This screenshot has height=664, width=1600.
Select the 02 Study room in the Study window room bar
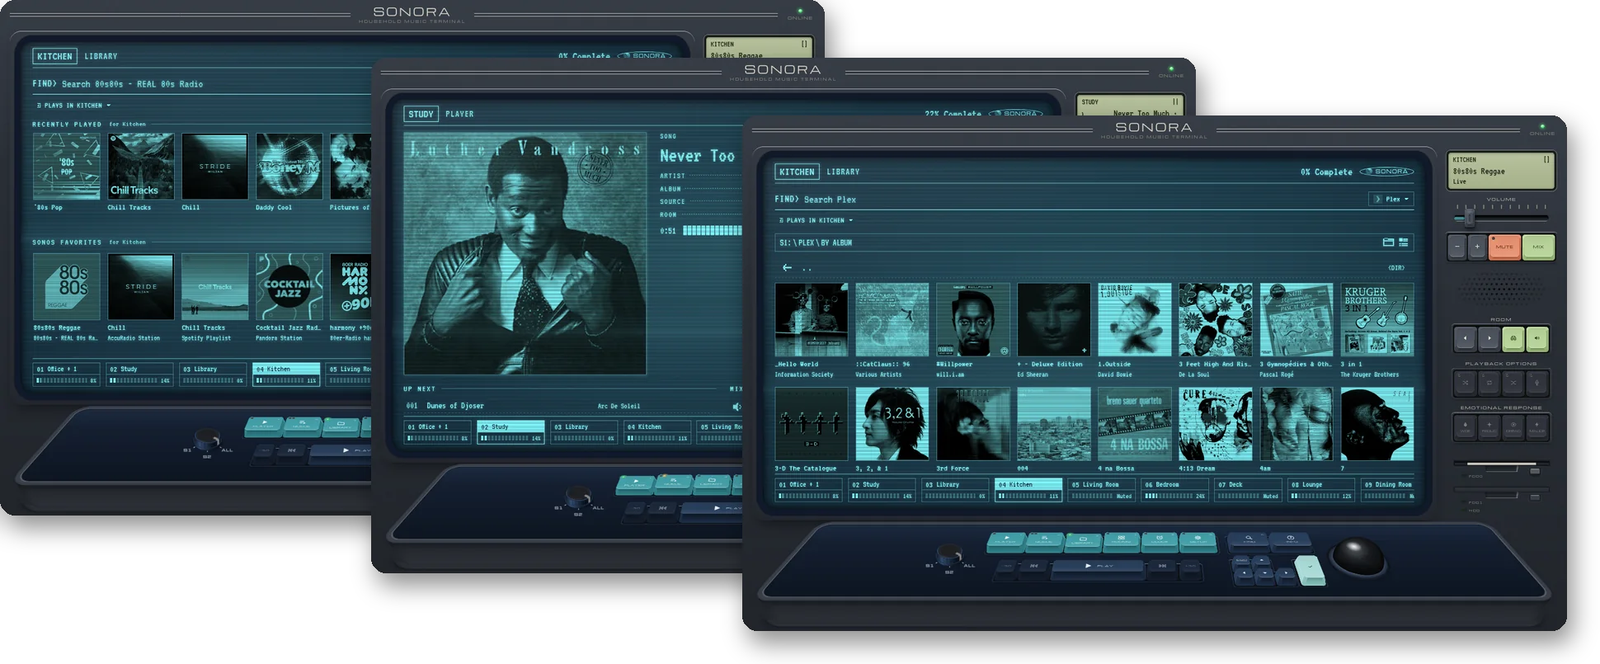[511, 432]
